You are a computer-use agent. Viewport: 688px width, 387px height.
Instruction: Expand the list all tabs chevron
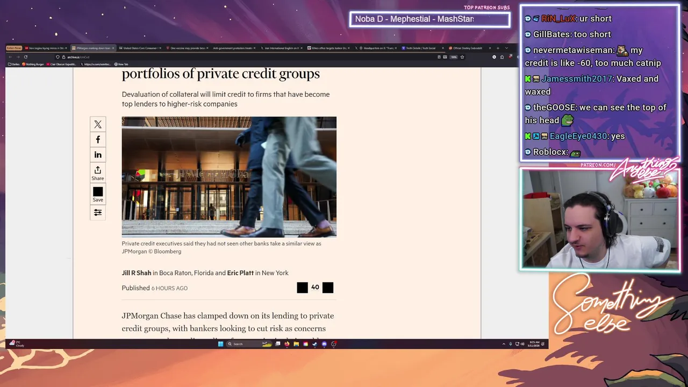click(506, 48)
